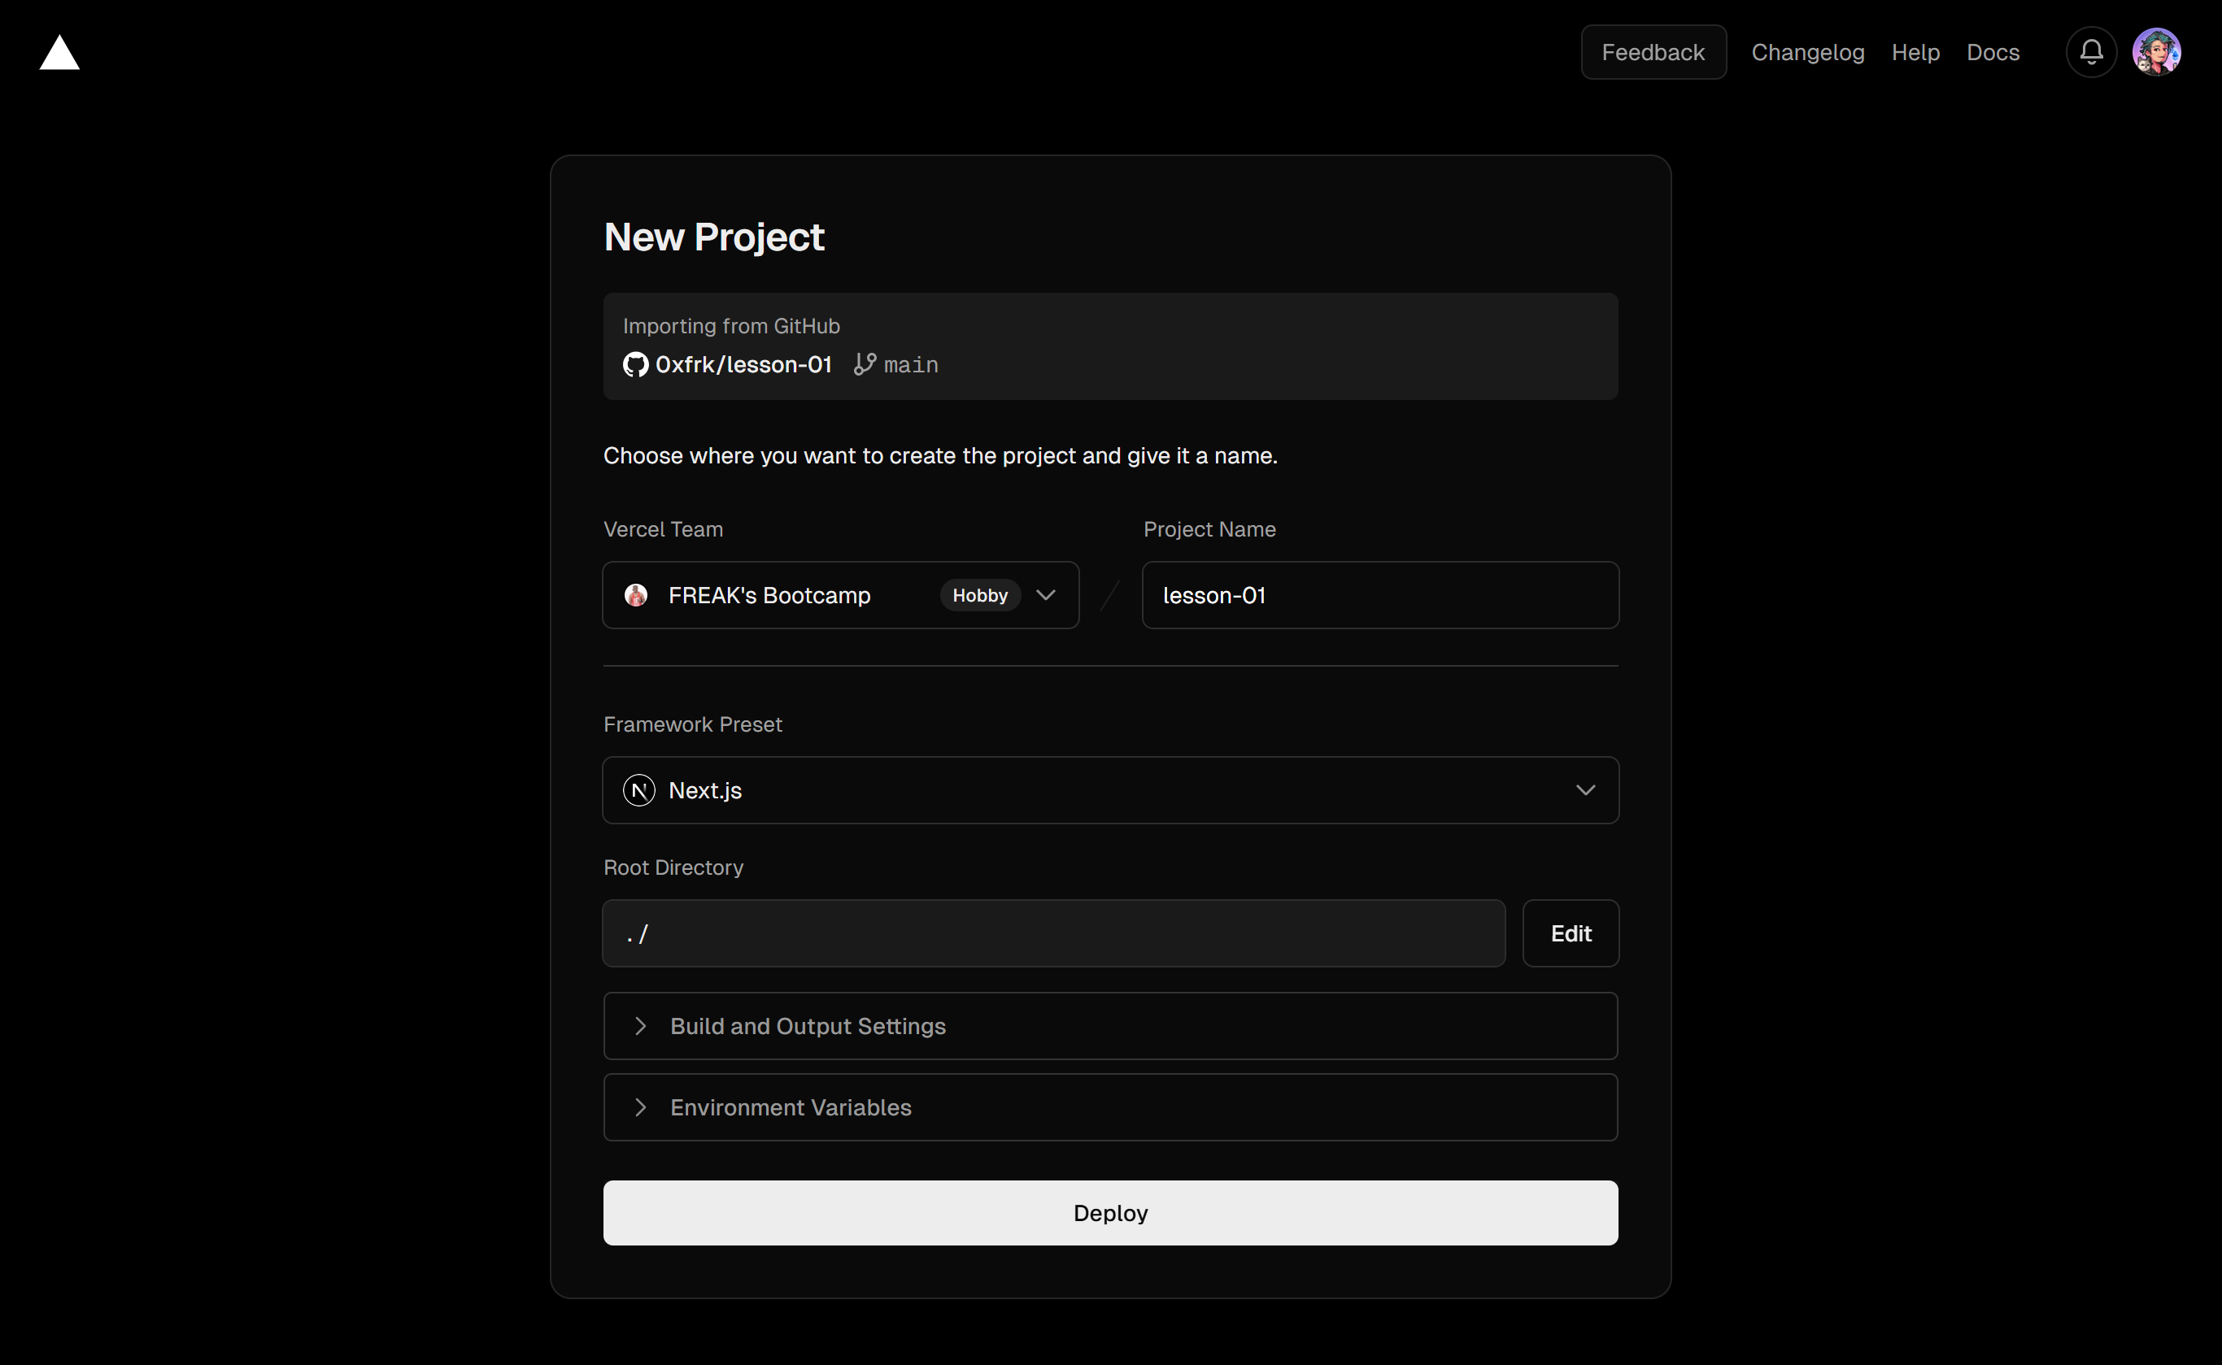This screenshot has height=1365, width=2222.
Task: Click the Feedback button
Action: coord(1653,52)
